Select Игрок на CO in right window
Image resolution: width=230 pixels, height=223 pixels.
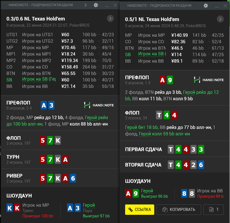(174, 42)
